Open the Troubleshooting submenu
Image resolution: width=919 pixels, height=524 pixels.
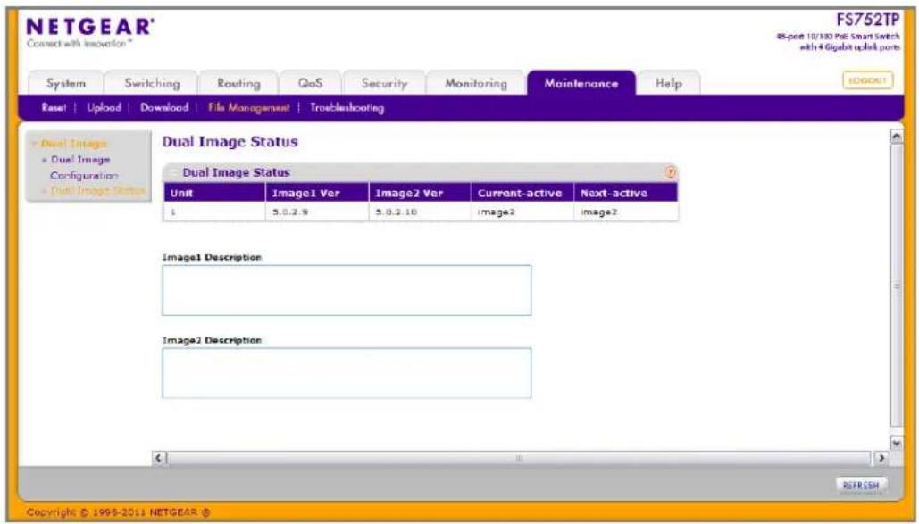pyautogui.click(x=347, y=108)
